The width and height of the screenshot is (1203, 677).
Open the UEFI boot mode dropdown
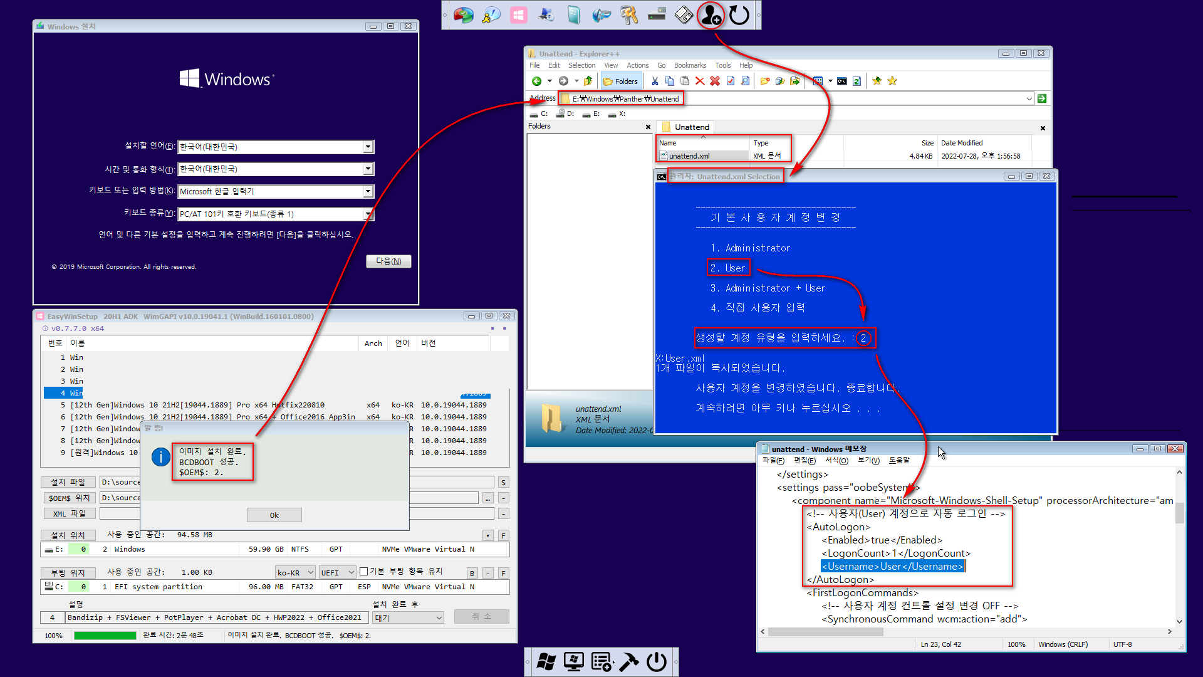pyautogui.click(x=338, y=572)
